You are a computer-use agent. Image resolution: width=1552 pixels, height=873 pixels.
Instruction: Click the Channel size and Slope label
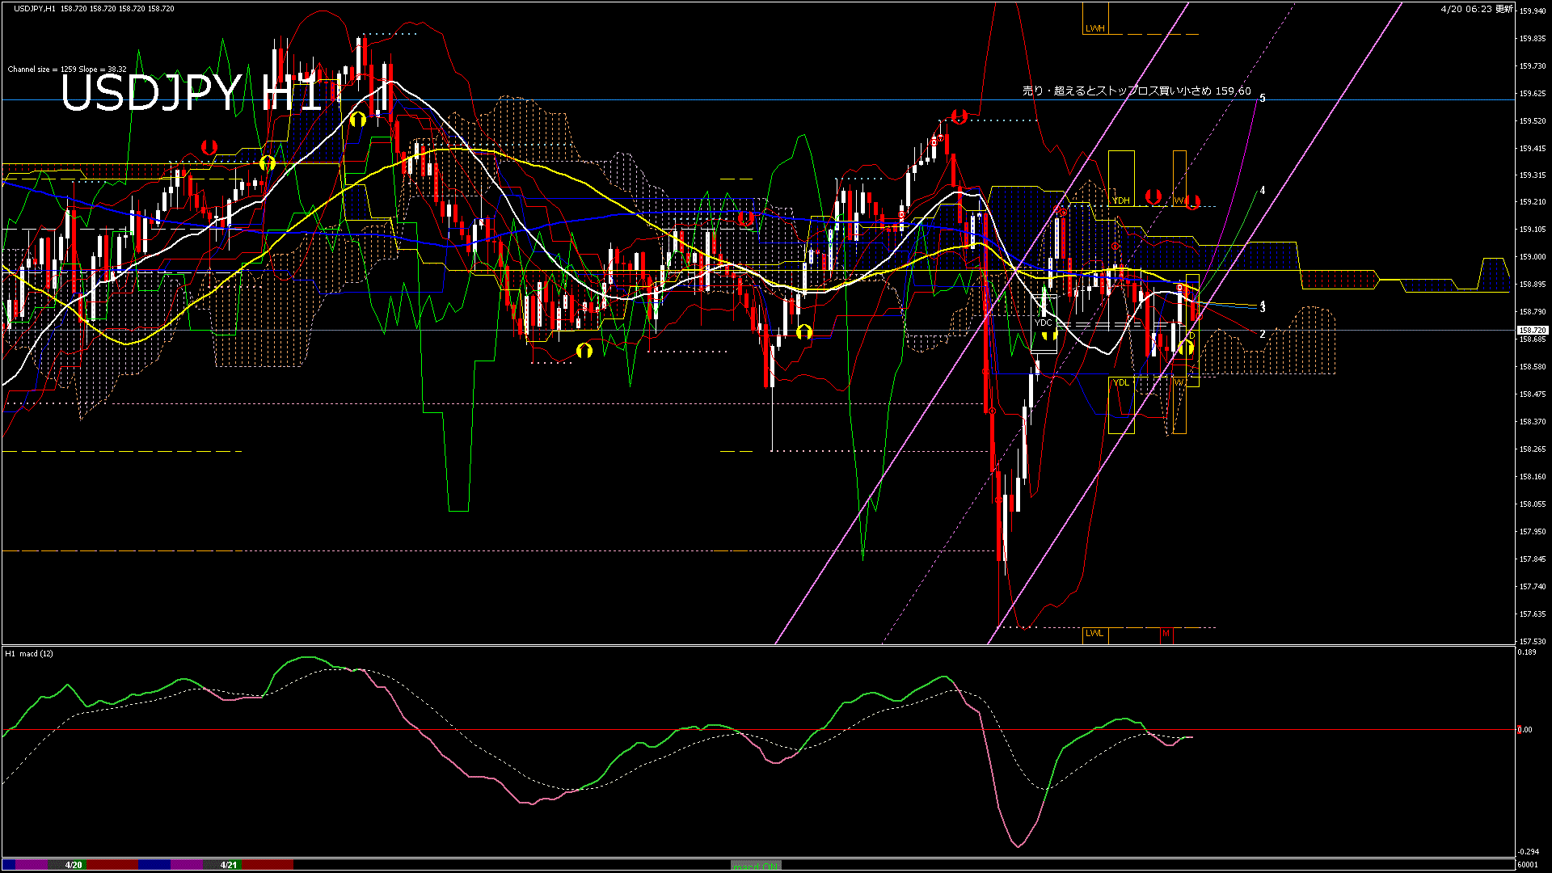point(67,70)
